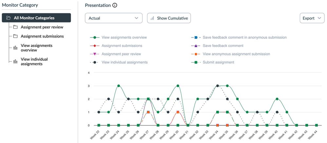The image size is (327, 143).
Task: Click the Presentation info icon
Action: 115,5
